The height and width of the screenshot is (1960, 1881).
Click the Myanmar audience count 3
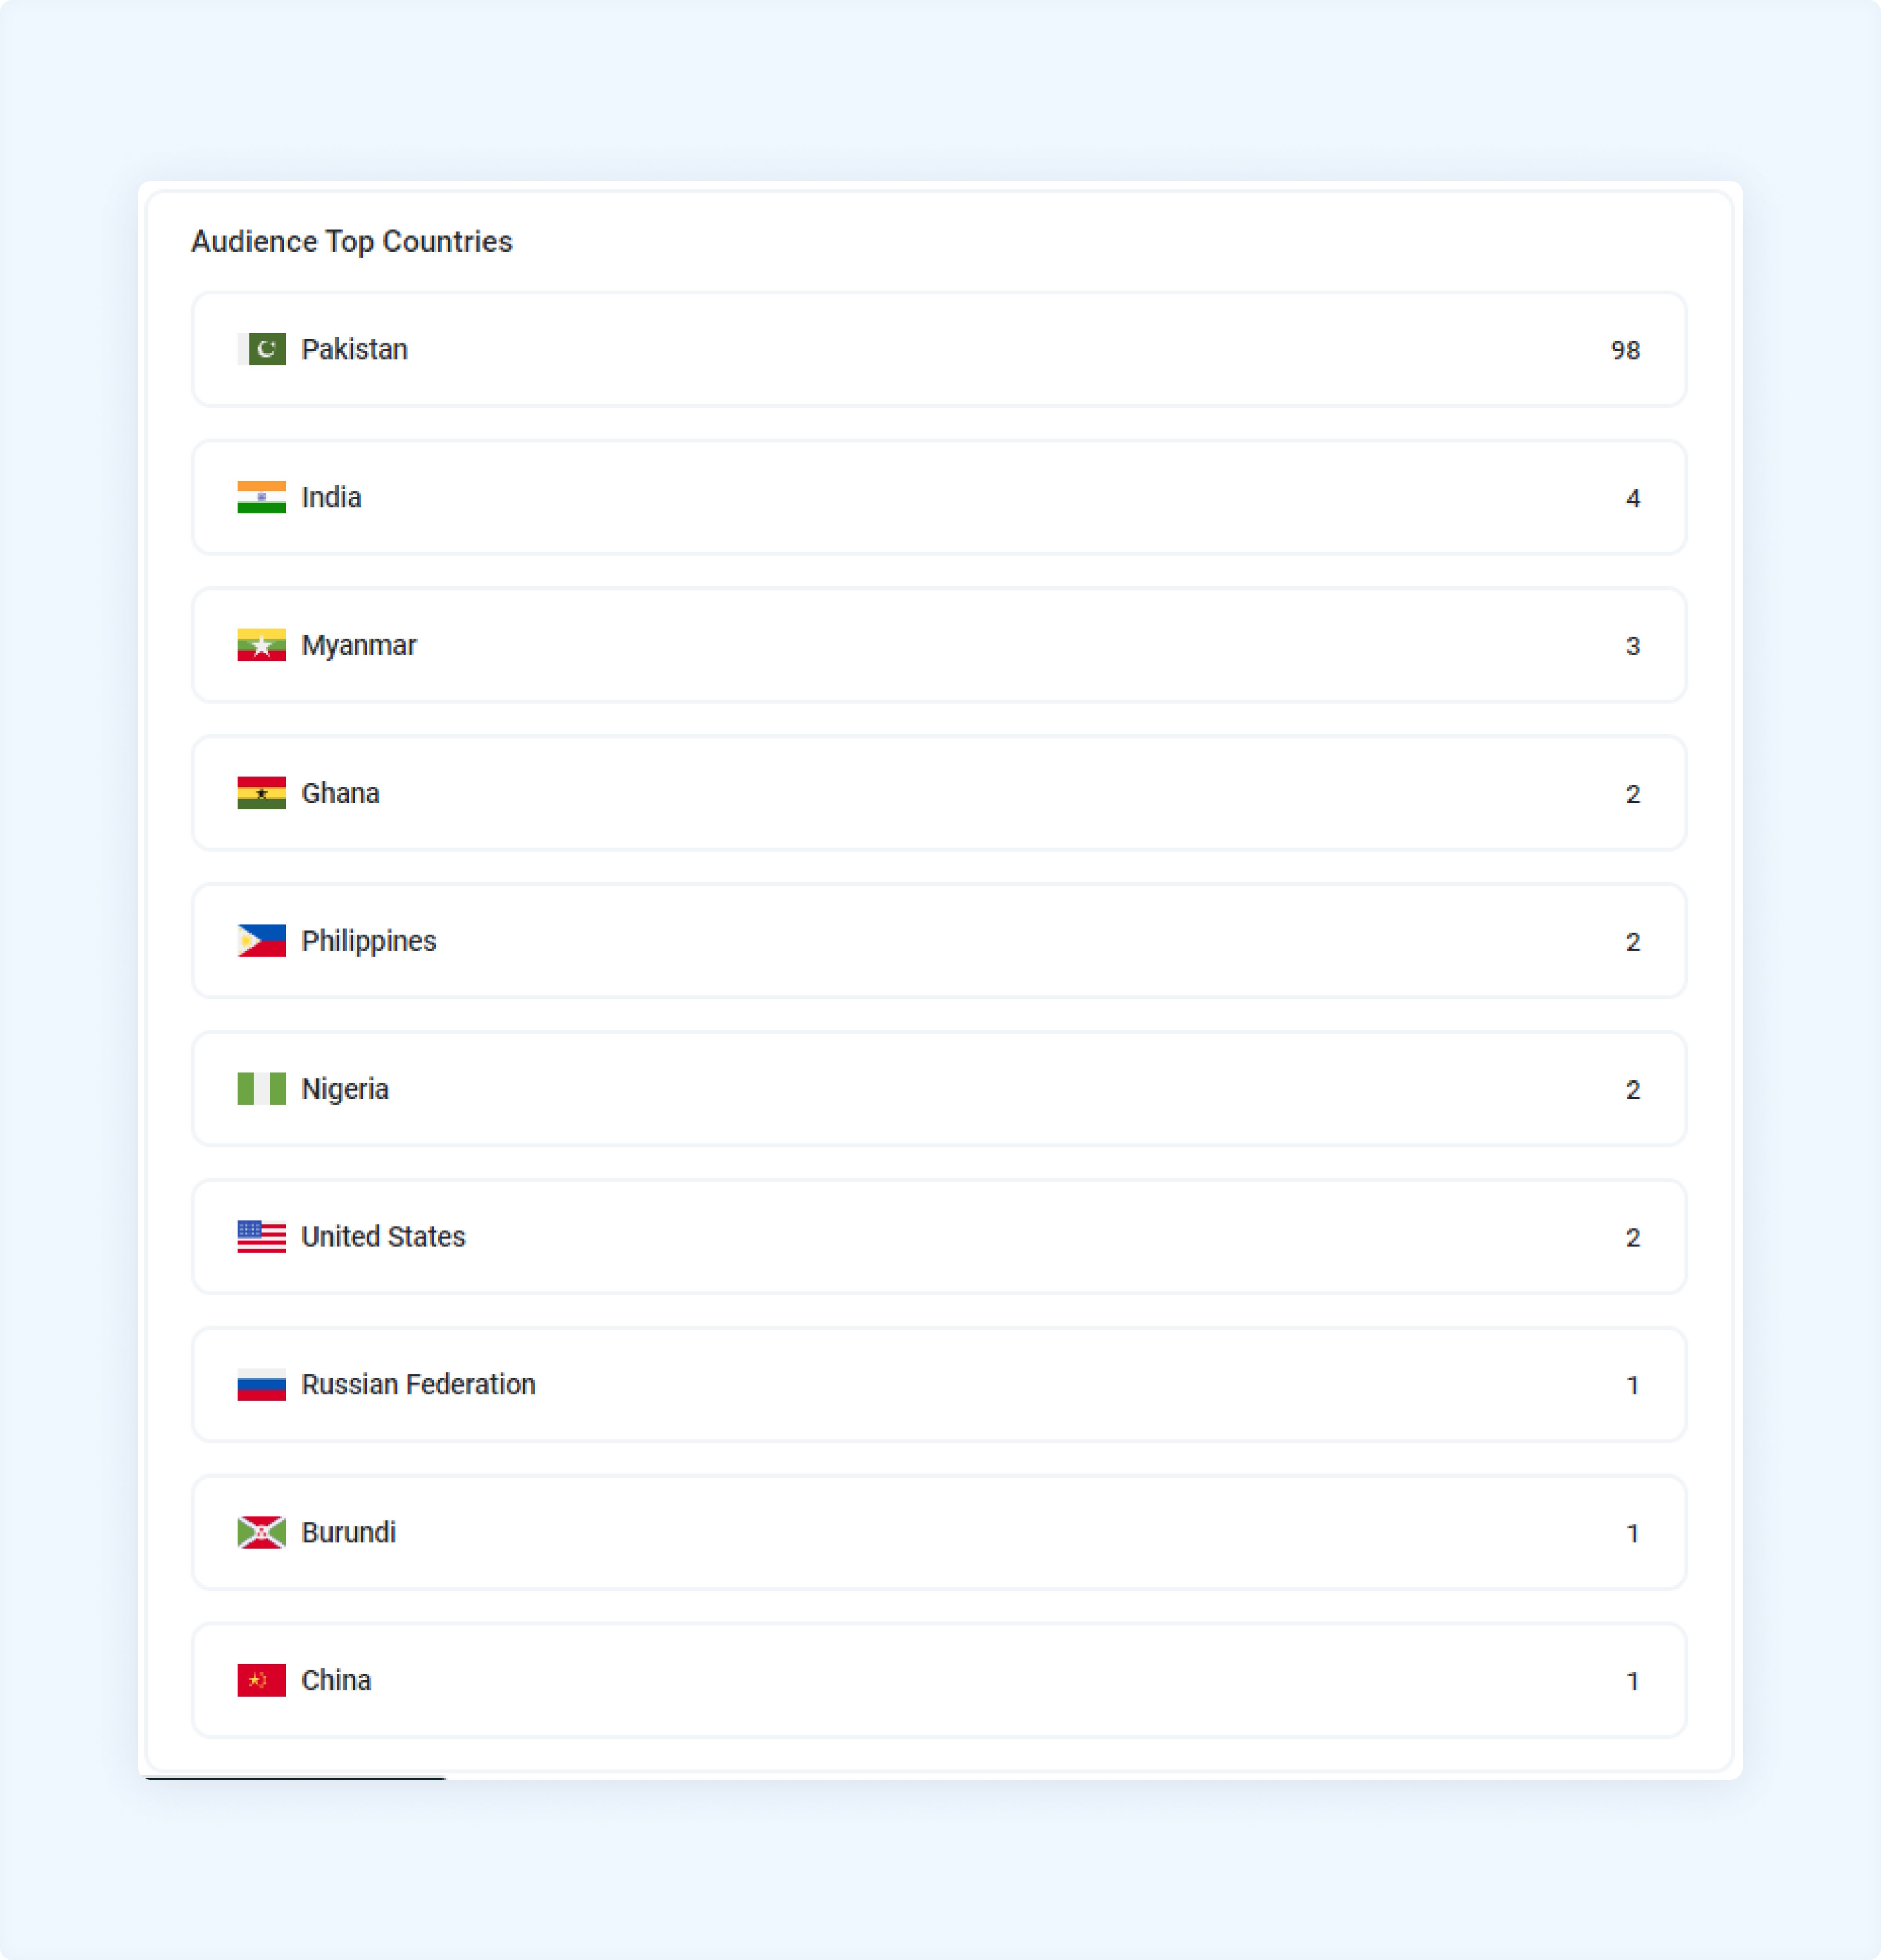tap(1633, 646)
